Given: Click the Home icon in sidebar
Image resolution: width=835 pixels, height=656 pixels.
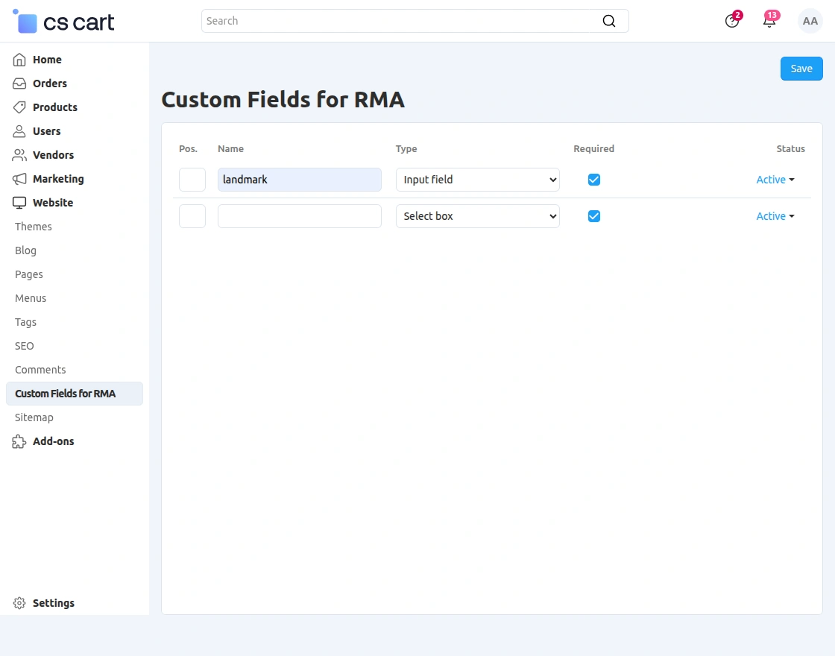Looking at the screenshot, I should pos(19,60).
